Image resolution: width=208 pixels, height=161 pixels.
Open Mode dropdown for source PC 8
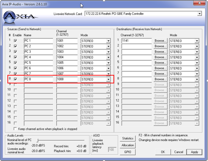[x=108, y=79]
